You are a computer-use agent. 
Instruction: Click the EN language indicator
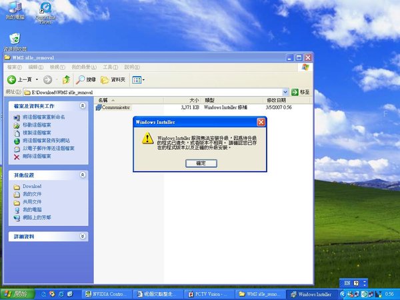coord(347,283)
